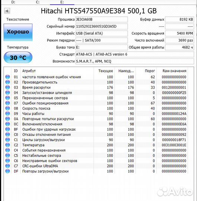197x201 pixels.
Task: Click status circle for Скорость поиска
Action: (8, 108)
